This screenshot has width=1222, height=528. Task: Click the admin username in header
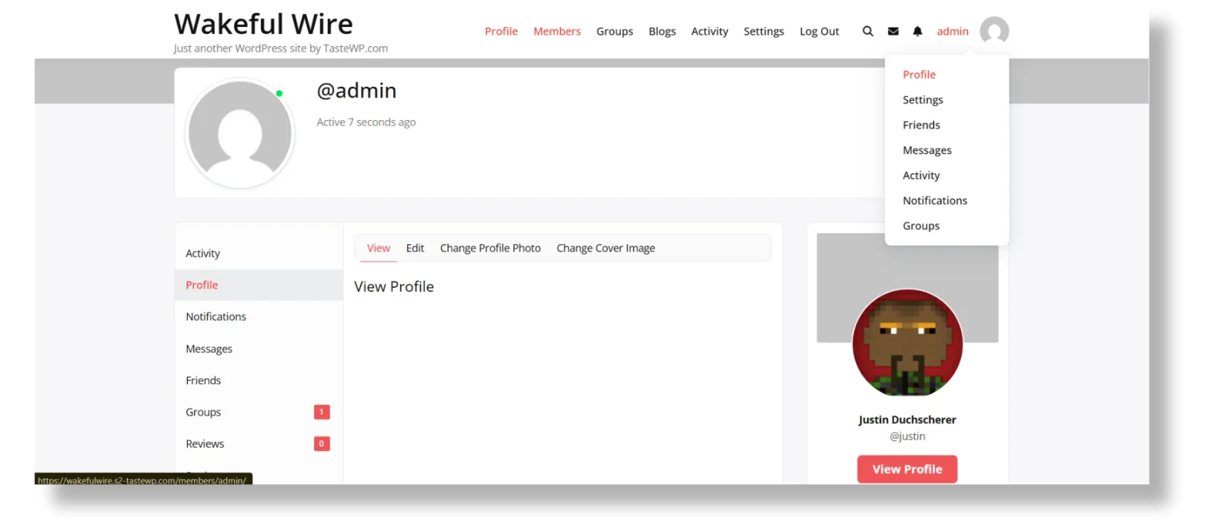(x=952, y=32)
